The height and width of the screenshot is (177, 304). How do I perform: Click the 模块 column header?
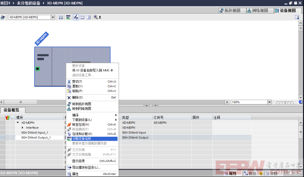pos(40,117)
